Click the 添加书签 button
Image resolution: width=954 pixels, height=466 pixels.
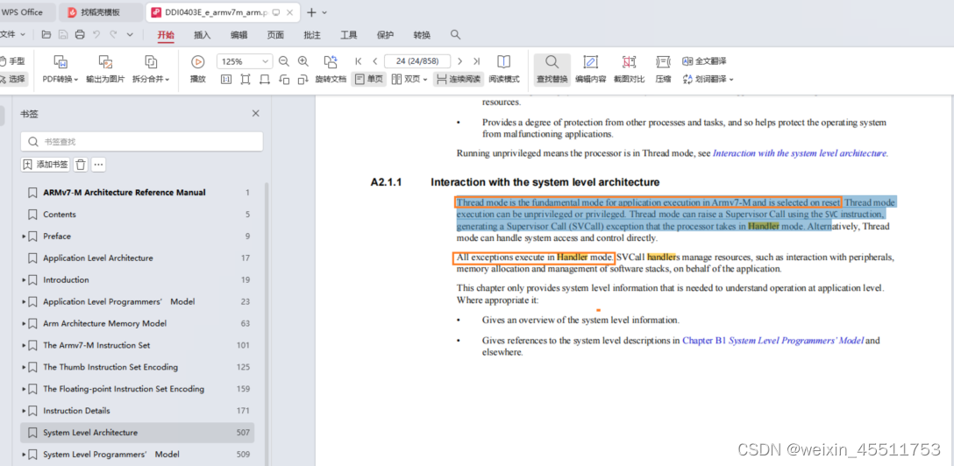coord(46,164)
